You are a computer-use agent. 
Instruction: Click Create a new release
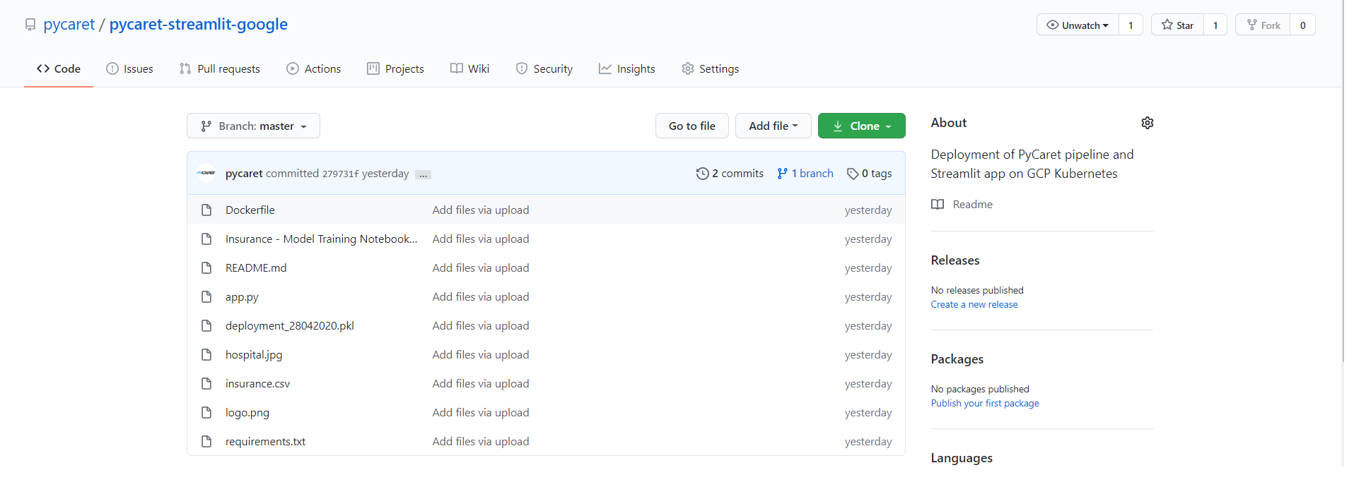pos(974,304)
